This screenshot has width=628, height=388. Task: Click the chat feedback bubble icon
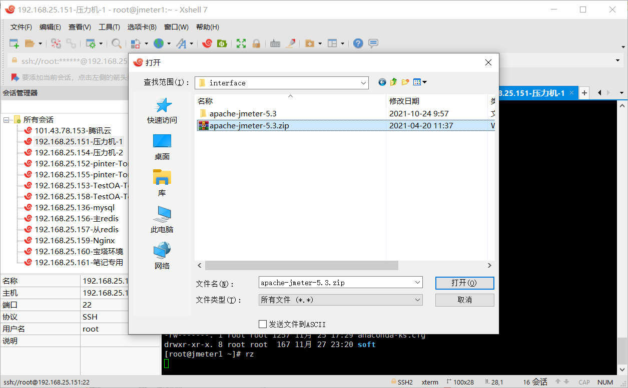pos(373,43)
